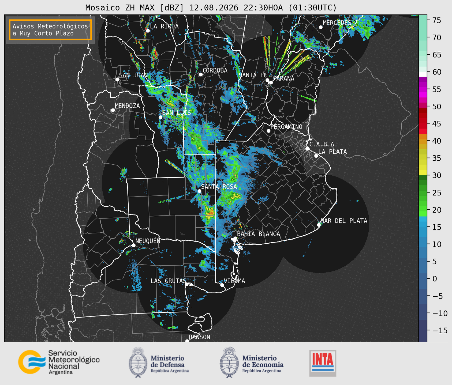Click the 60 dBZ white color band

click(423, 74)
